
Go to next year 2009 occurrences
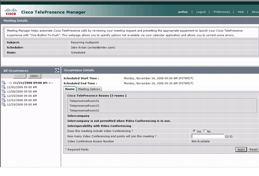coord(34,76)
